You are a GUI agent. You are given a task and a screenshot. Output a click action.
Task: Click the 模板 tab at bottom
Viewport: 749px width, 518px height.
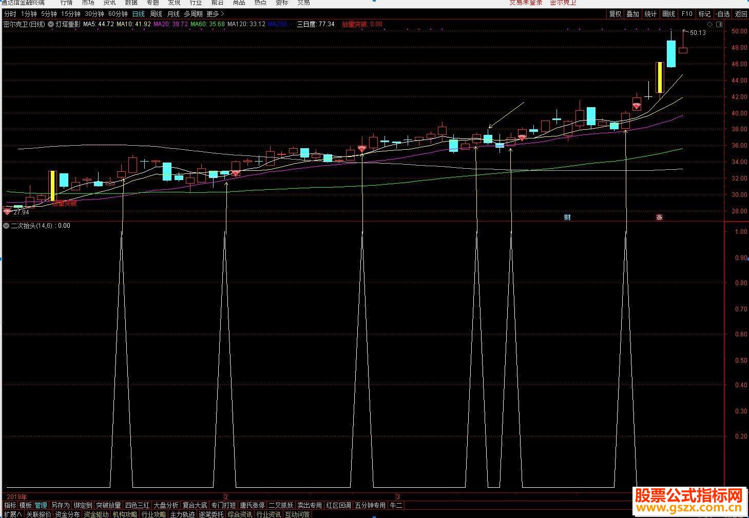coord(26,506)
